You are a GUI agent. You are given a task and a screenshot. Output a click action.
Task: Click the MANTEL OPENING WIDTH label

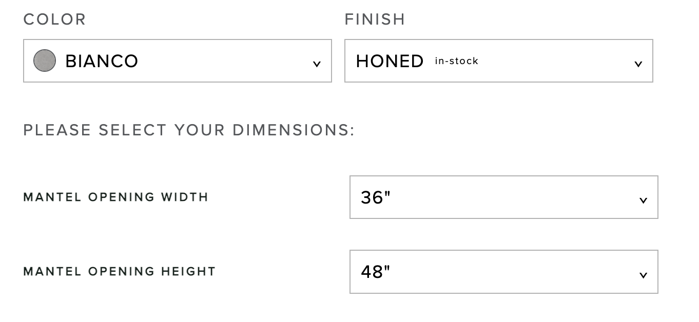point(116,197)
